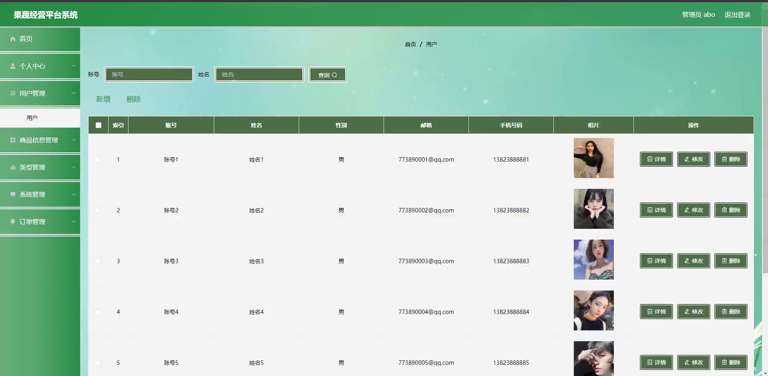Expand the 类型管理 chevron arrow
768x376 pixels.
[x=74, y=167]
